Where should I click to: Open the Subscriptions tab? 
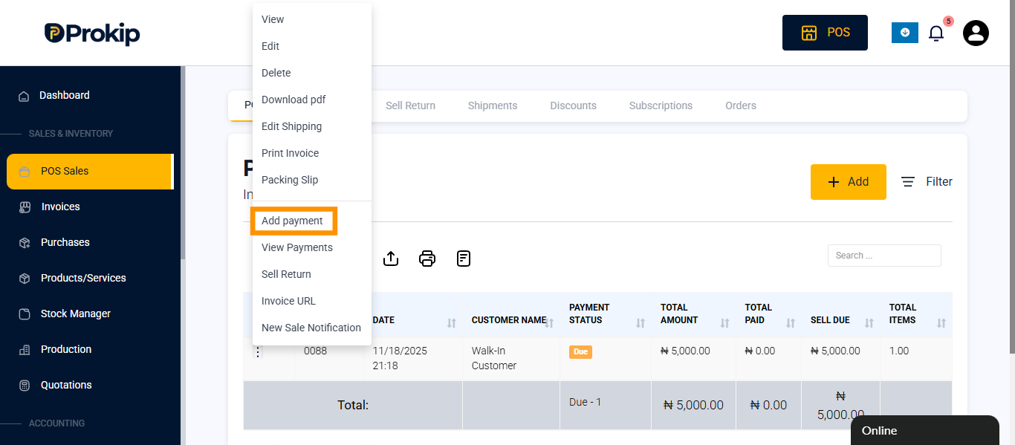[x=661, y=105]
